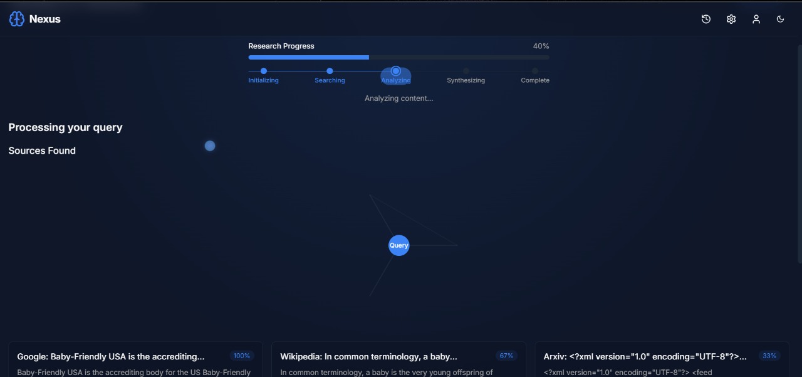802x377 pixels.
Task: Click the Synthesizing step dot
Action: 466,71
